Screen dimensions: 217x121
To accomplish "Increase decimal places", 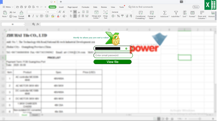I will pos(127,16).
